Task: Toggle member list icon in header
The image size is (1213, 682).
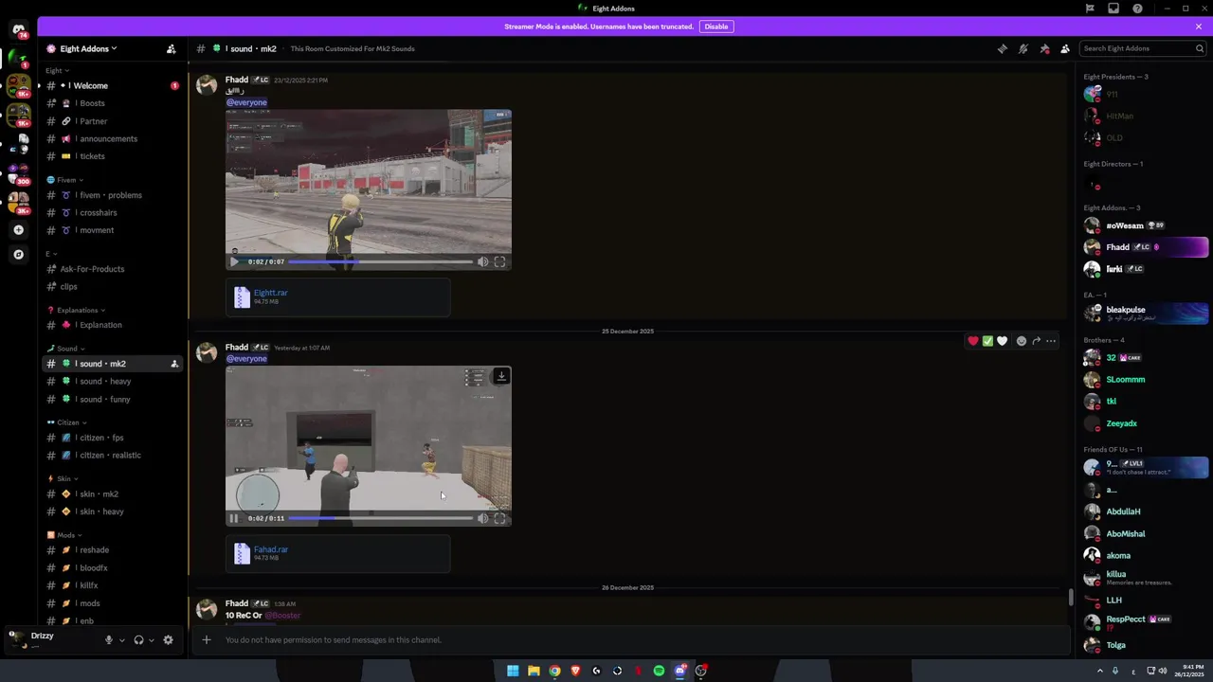Action: (1065, 48)
